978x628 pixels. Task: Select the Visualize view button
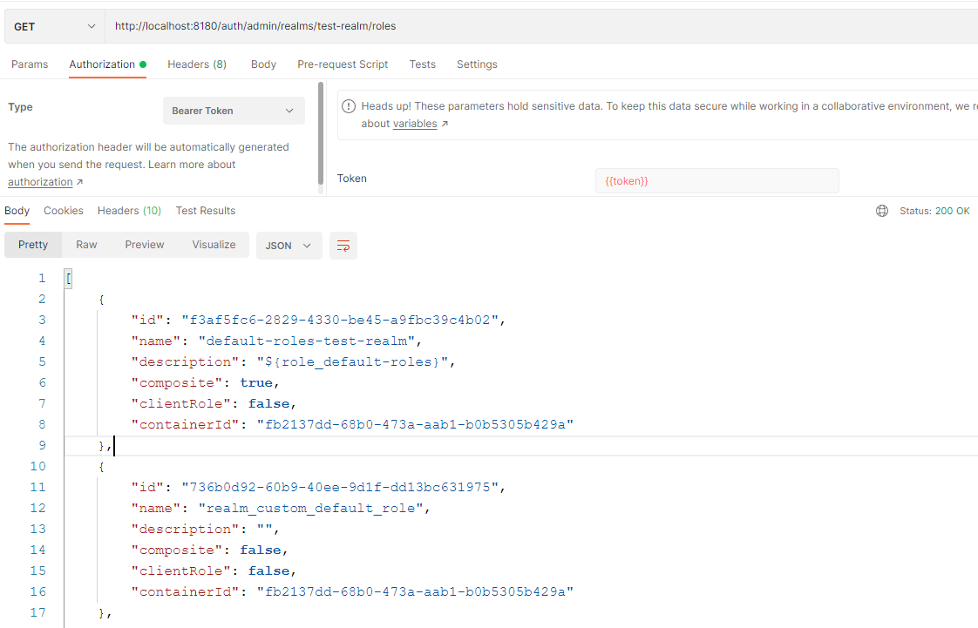[214, 245]
